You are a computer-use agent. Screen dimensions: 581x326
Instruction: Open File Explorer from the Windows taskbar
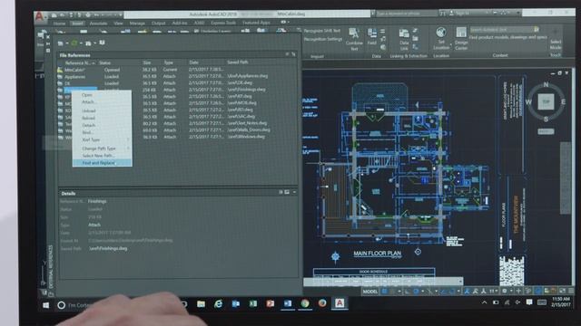coord(201,304)
